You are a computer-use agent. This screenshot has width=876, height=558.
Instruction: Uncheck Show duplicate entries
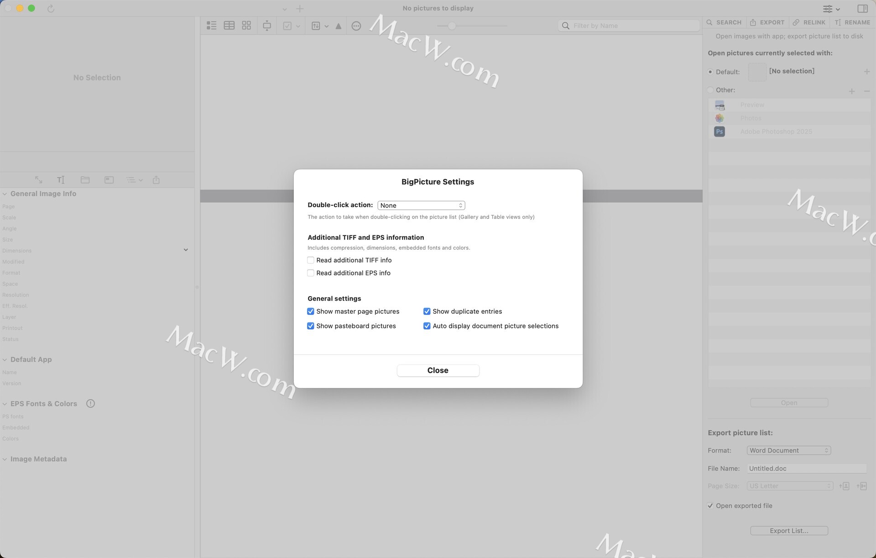click(427, 311)
